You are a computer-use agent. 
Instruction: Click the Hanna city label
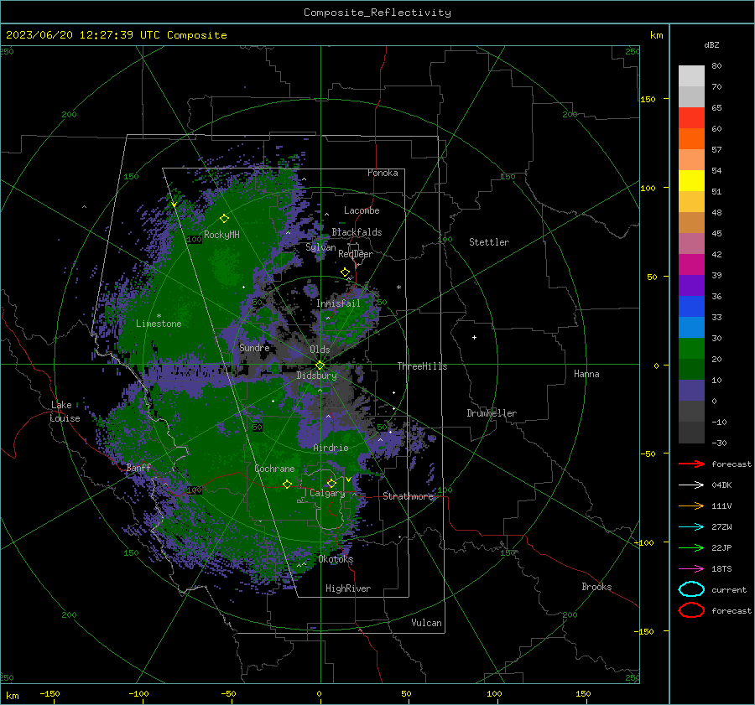[586, 374]
